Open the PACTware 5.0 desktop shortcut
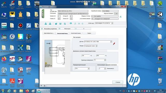This screenshot has height=93, width=166. pos(20,37)
